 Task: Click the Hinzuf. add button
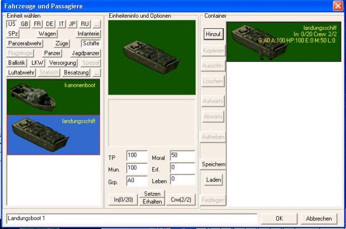coord(214,34)
